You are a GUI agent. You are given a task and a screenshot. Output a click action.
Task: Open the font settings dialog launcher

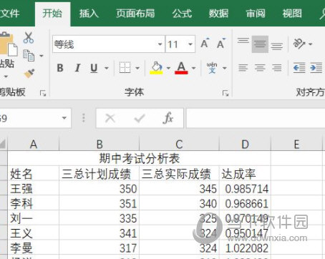(x=225, y=93)
